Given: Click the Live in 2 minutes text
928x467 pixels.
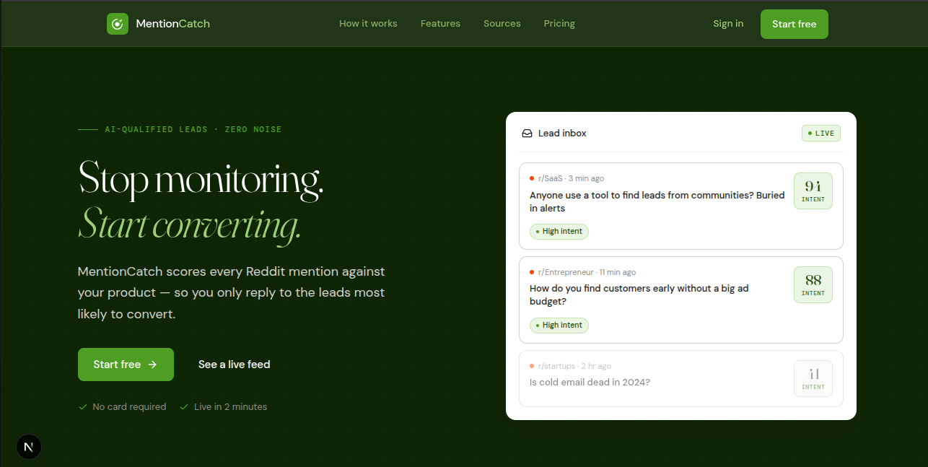Looking at the screenshot, I should coord(230,407).
